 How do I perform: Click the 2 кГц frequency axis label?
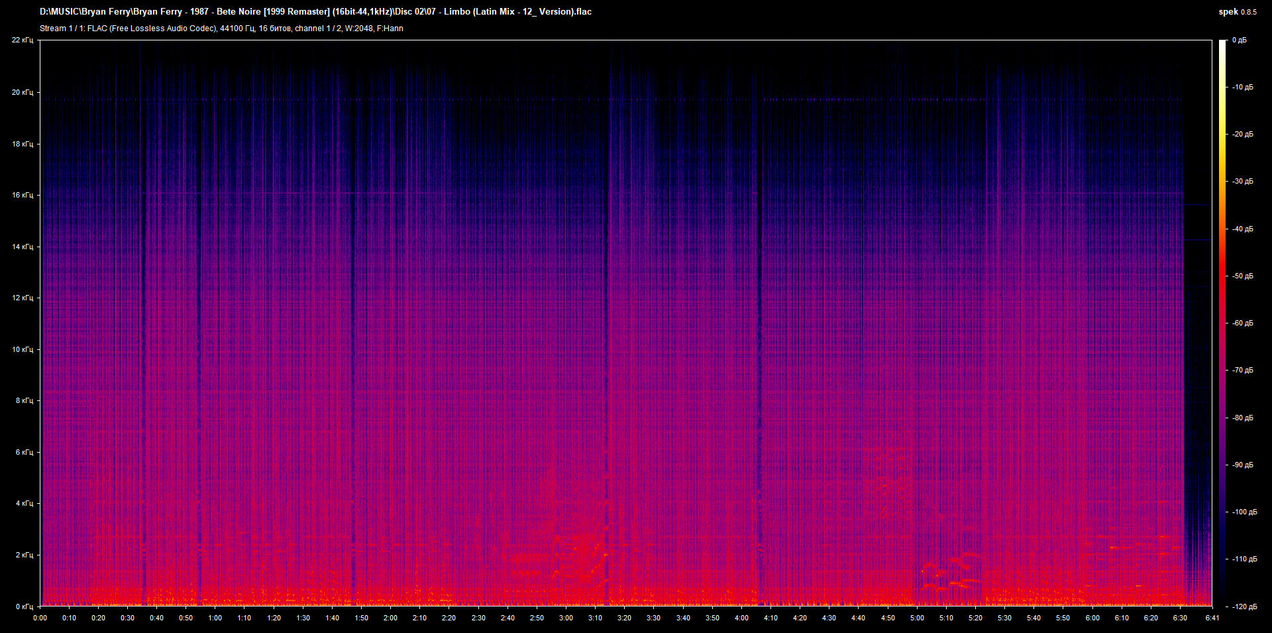tap(25, 555)
